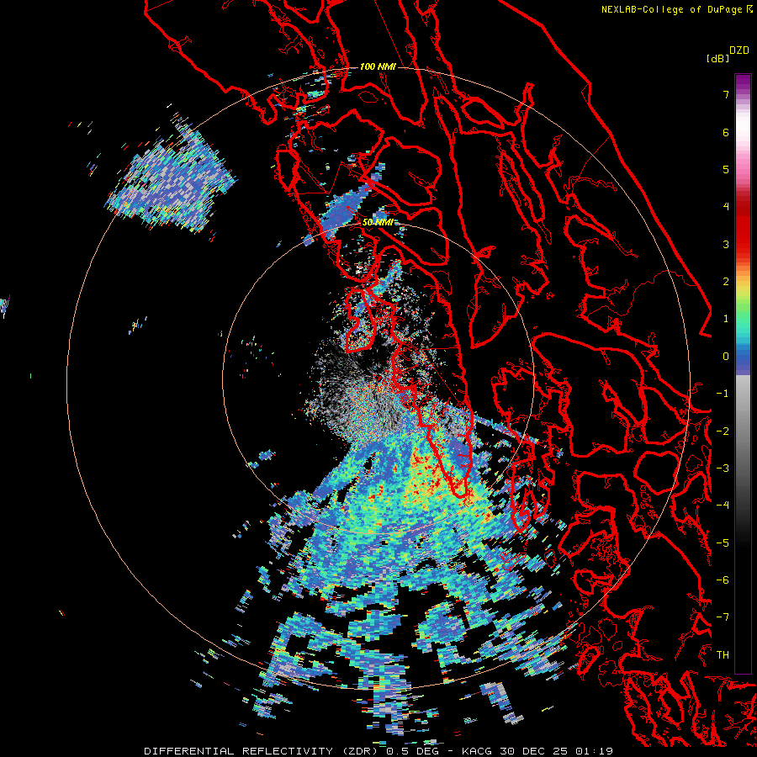Select the 3 tick on the color scale
757x757 pixels.
click(726, 244)
